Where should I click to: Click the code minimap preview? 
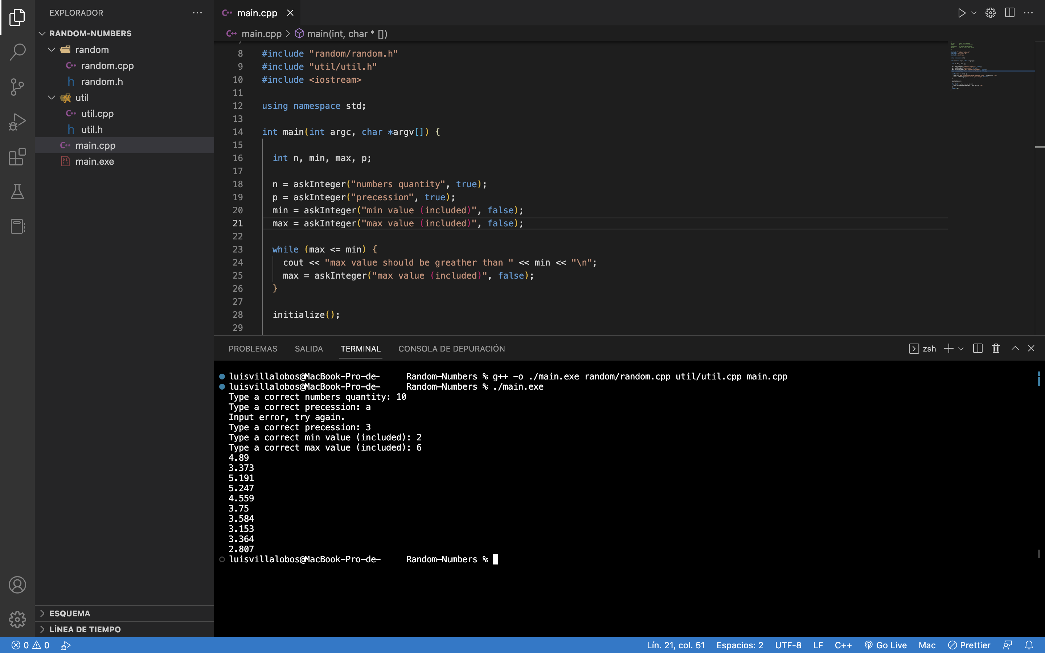coord(991,66)
